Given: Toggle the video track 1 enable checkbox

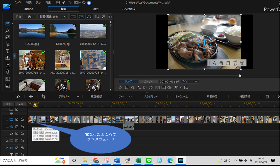Looking at the screenshot, I should click(17, 120).
